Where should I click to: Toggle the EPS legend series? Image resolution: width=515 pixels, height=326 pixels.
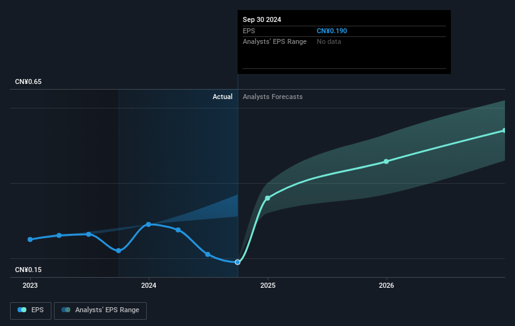tap(31, 310)
